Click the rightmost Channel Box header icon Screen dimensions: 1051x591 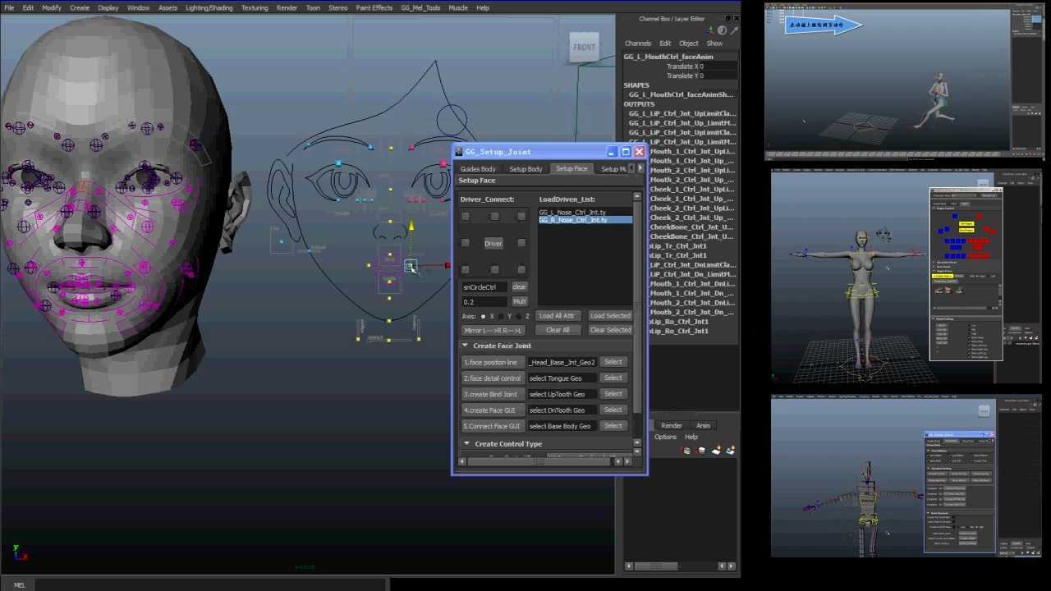734,30
